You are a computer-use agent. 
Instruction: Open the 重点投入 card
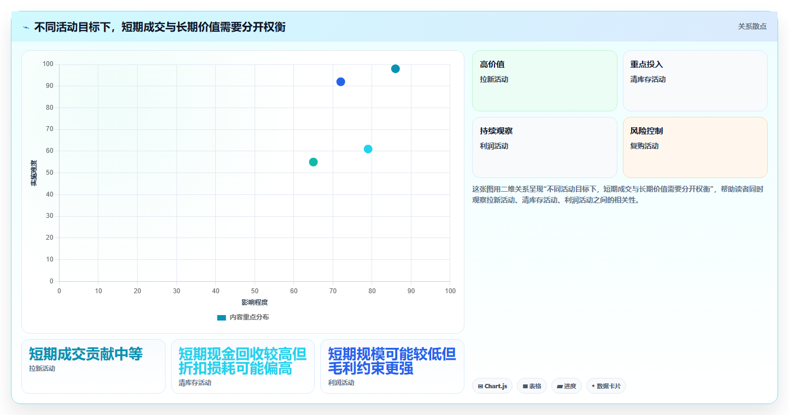pyautogui.click(x=695, y=81)
